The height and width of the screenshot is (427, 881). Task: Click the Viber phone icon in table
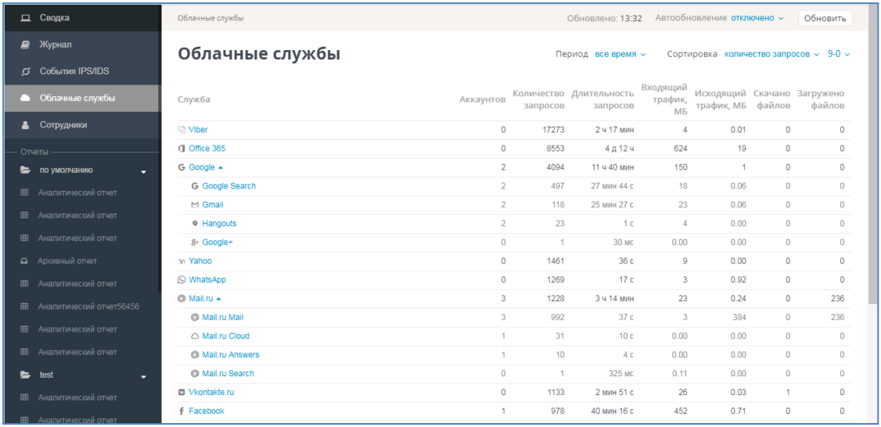181,130
